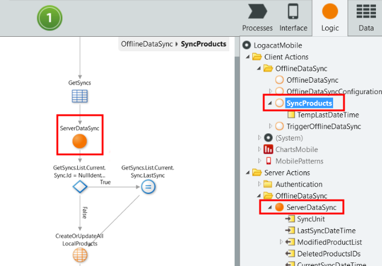This screenshot has height=266, width=382.
Task: Click the If diamond decision node
Action: pyautogui.click(x=80, y=186)
